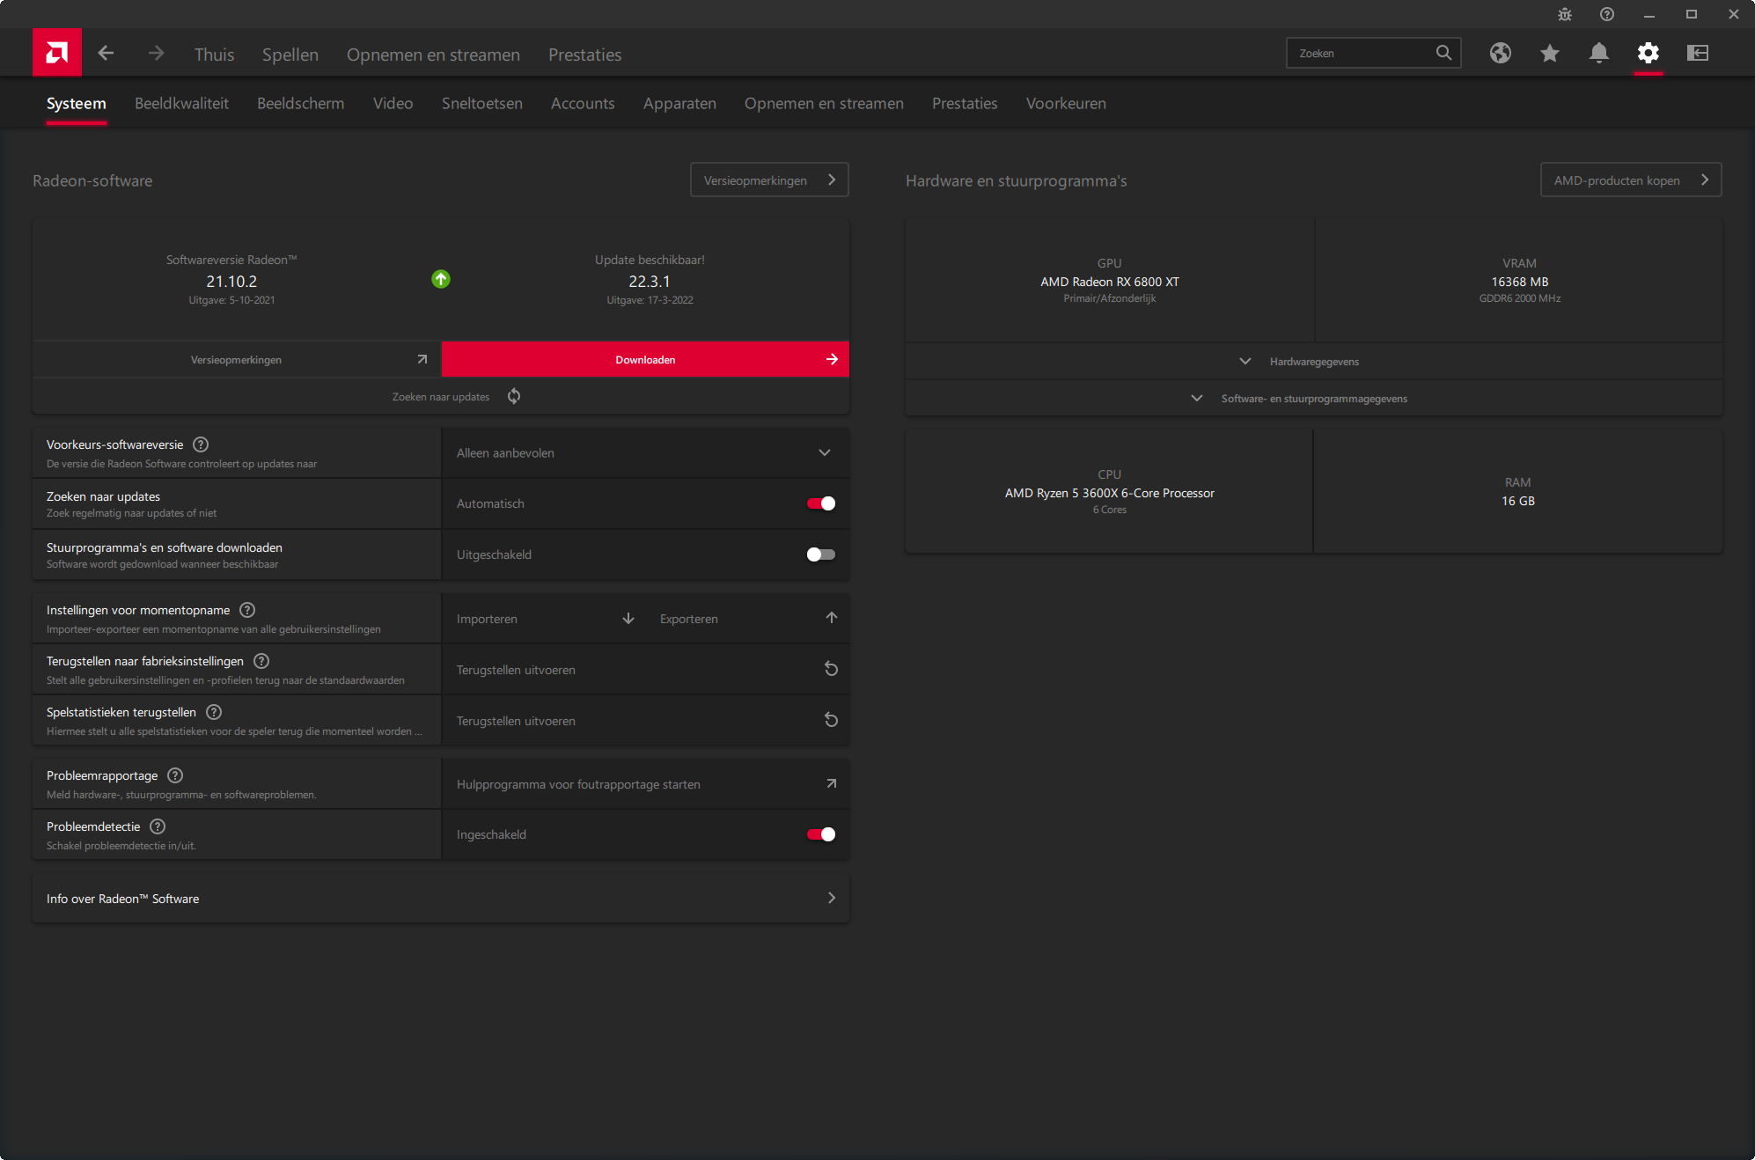Click reset icon for Spelstatistieken terugstellen

[831, 721]
